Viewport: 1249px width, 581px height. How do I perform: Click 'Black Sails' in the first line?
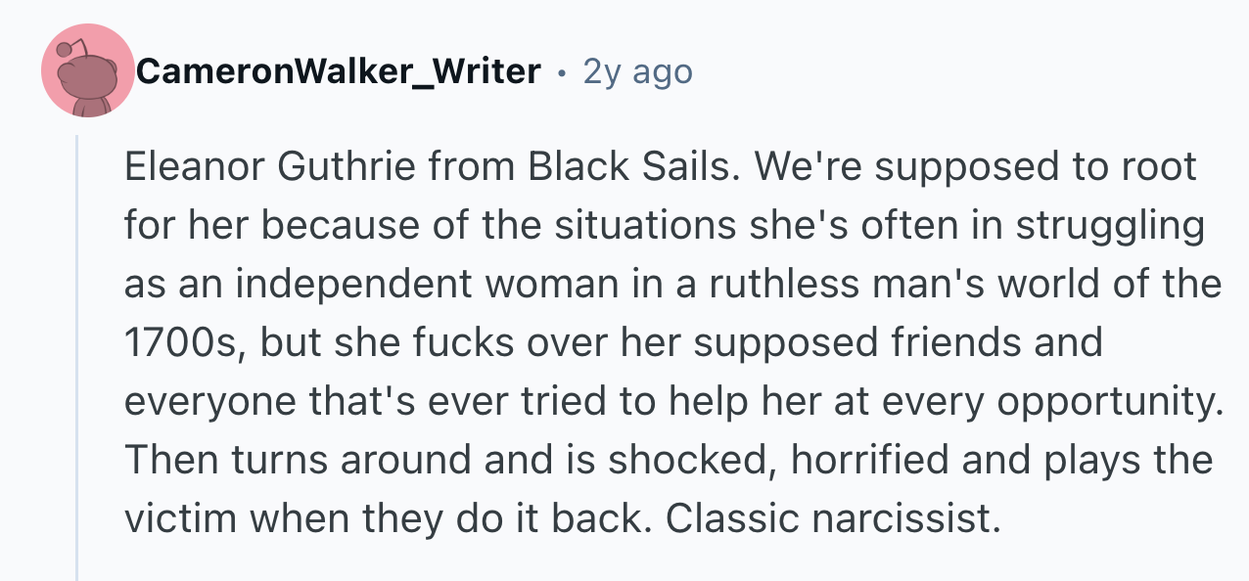[629, 167]
